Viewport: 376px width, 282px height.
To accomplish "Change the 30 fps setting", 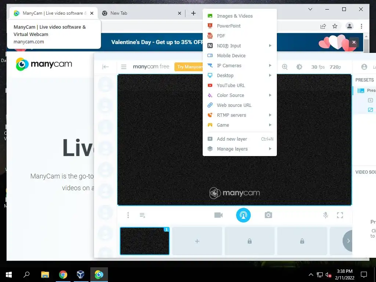I will click(x=318, y=67).
